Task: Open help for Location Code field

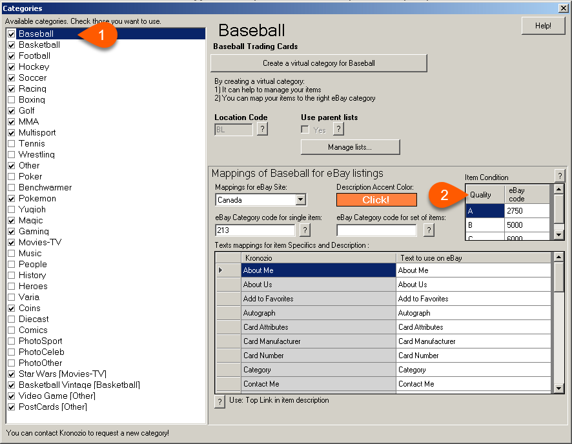Action: pos(262,129)
